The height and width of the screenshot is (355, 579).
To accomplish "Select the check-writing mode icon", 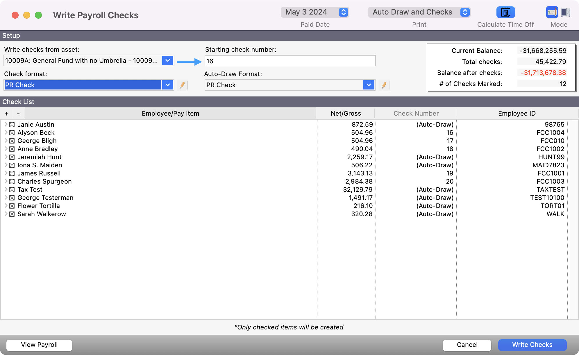I will coord(552,12).
